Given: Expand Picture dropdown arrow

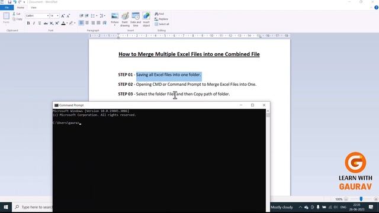Looking at the screenshot, I should coord(114,25).
